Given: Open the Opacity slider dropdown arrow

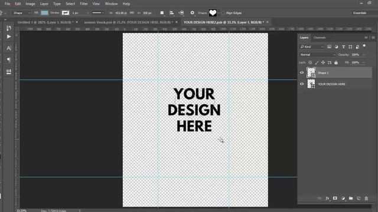Looking at the screenshot, I should pos(364,55).
